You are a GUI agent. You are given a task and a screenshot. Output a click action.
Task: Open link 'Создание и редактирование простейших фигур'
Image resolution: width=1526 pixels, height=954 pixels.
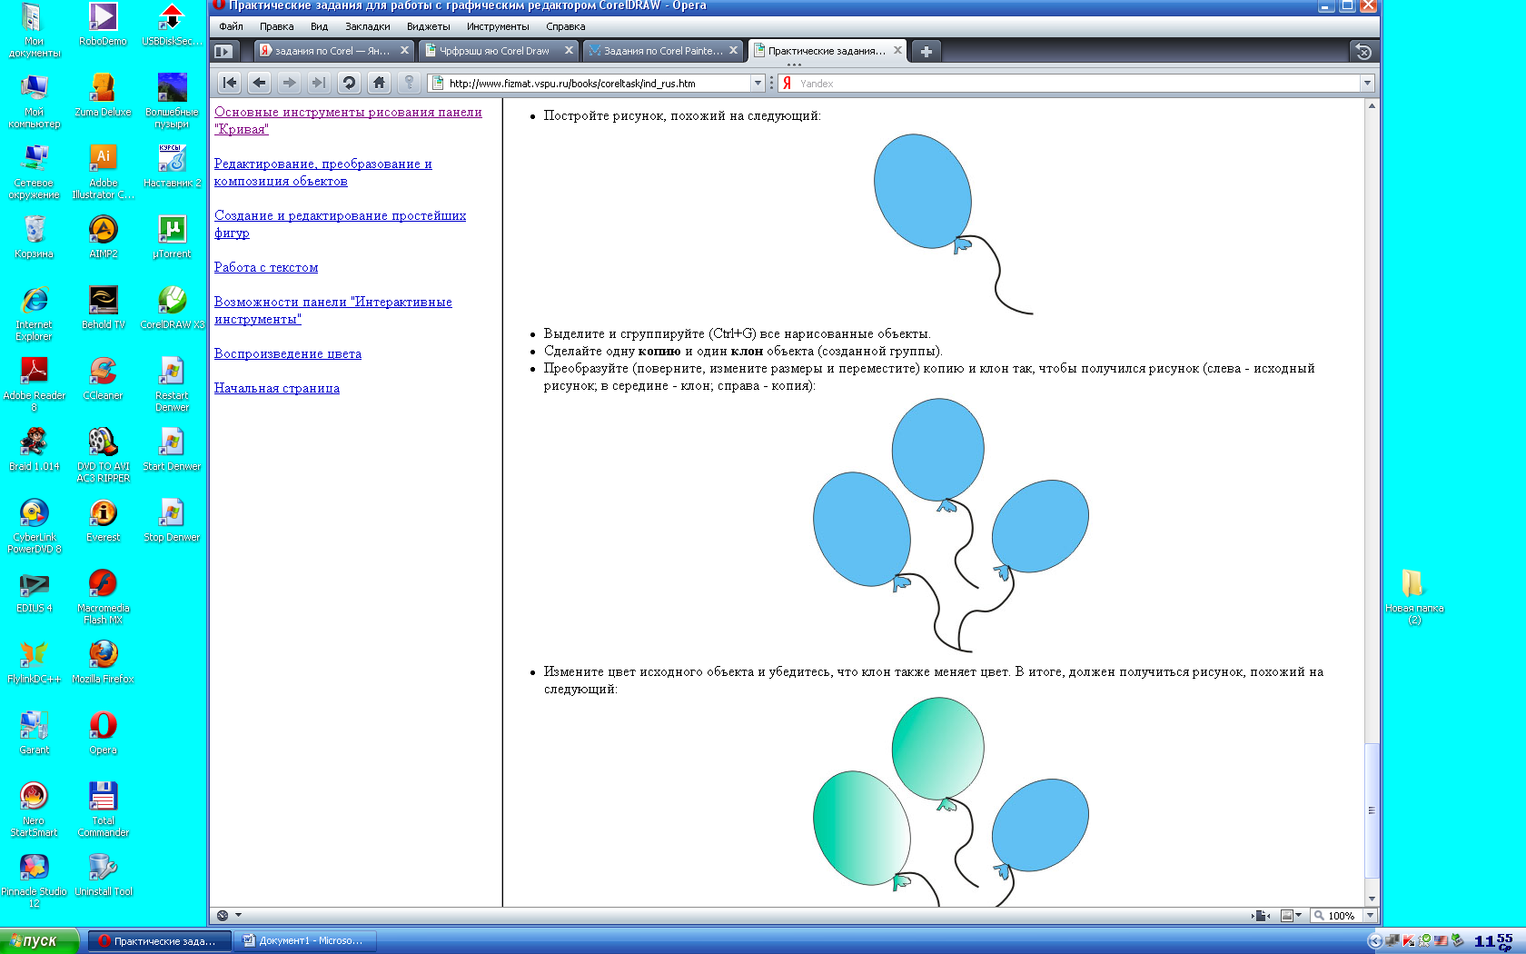click(340, 224)
